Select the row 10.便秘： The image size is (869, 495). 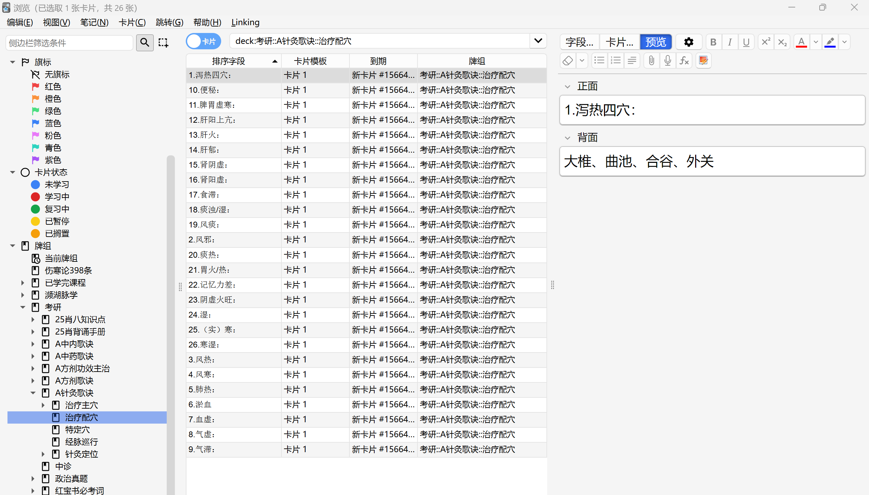click(366, 90)
